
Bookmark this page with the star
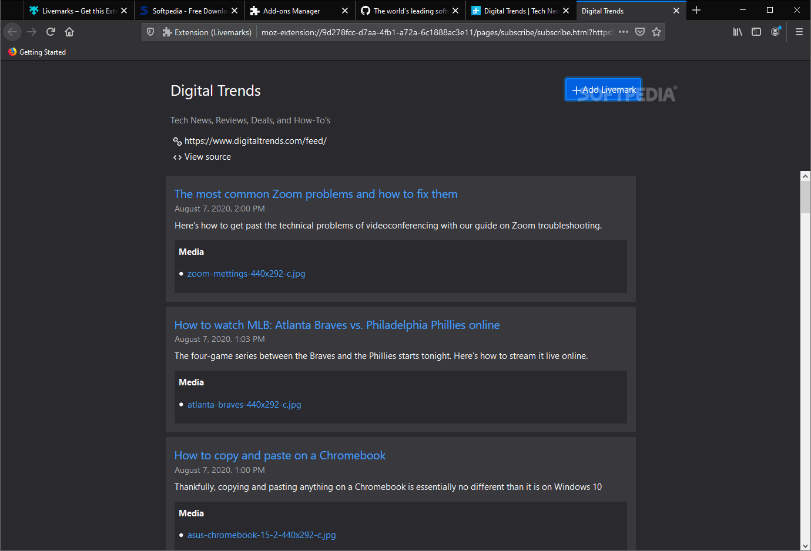coord(656,32)
